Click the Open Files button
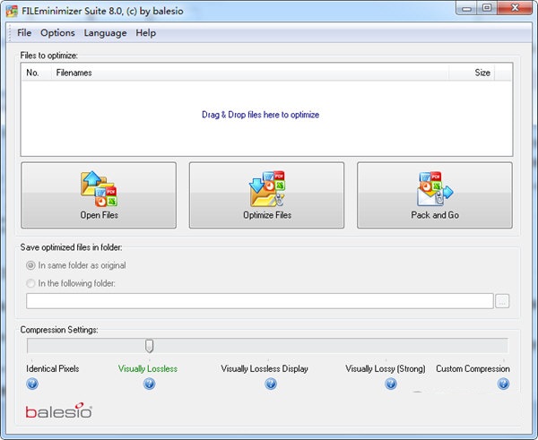This screenshot has width=538, height=440. (x=99, y=195)
